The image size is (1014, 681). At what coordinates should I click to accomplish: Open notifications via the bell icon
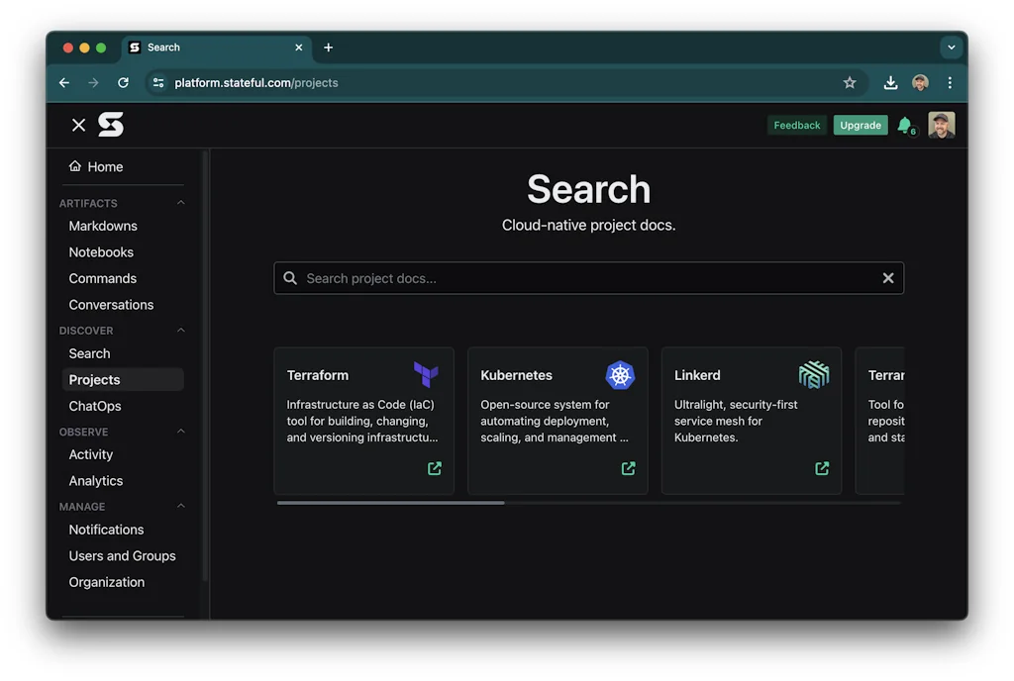[904, 125]
